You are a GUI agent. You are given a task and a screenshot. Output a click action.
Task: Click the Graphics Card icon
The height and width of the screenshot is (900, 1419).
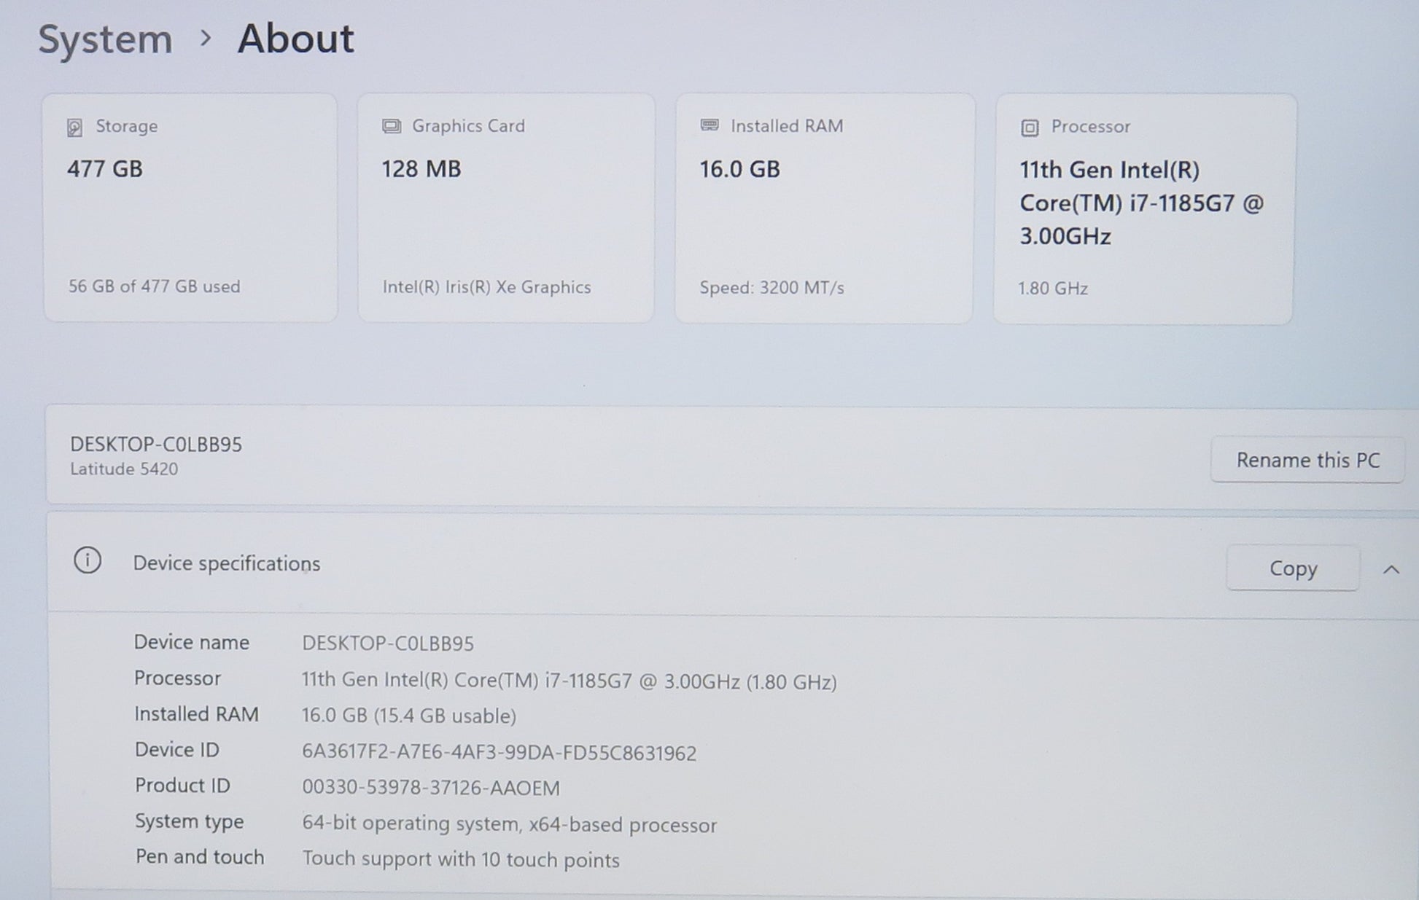[x=392, y=126]
